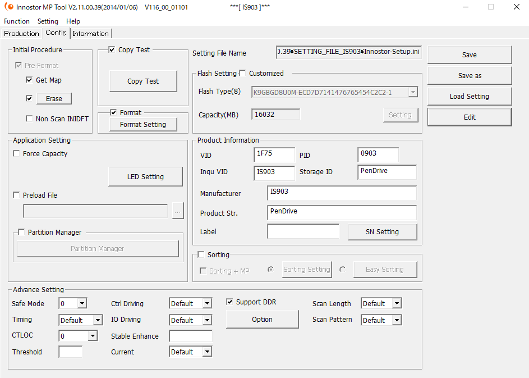Open the Help menu

coord(73,21)
